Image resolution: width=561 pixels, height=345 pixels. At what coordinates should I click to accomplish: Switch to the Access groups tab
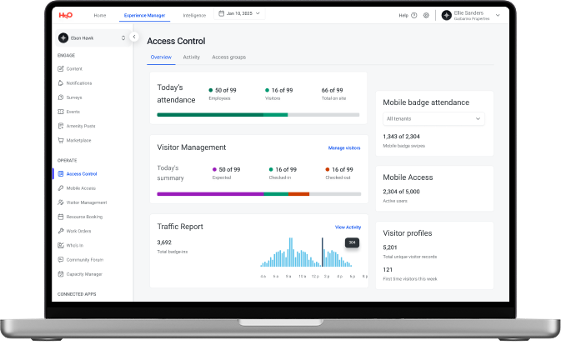[228, 57]
